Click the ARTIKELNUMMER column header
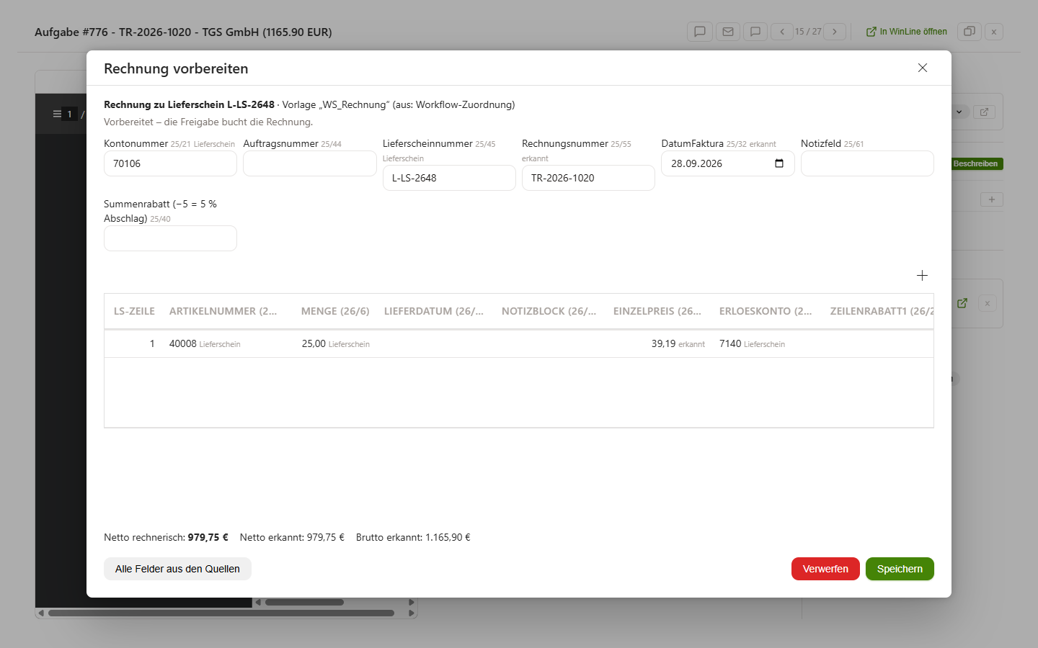The image size is (1038, 648). (223, 311)
